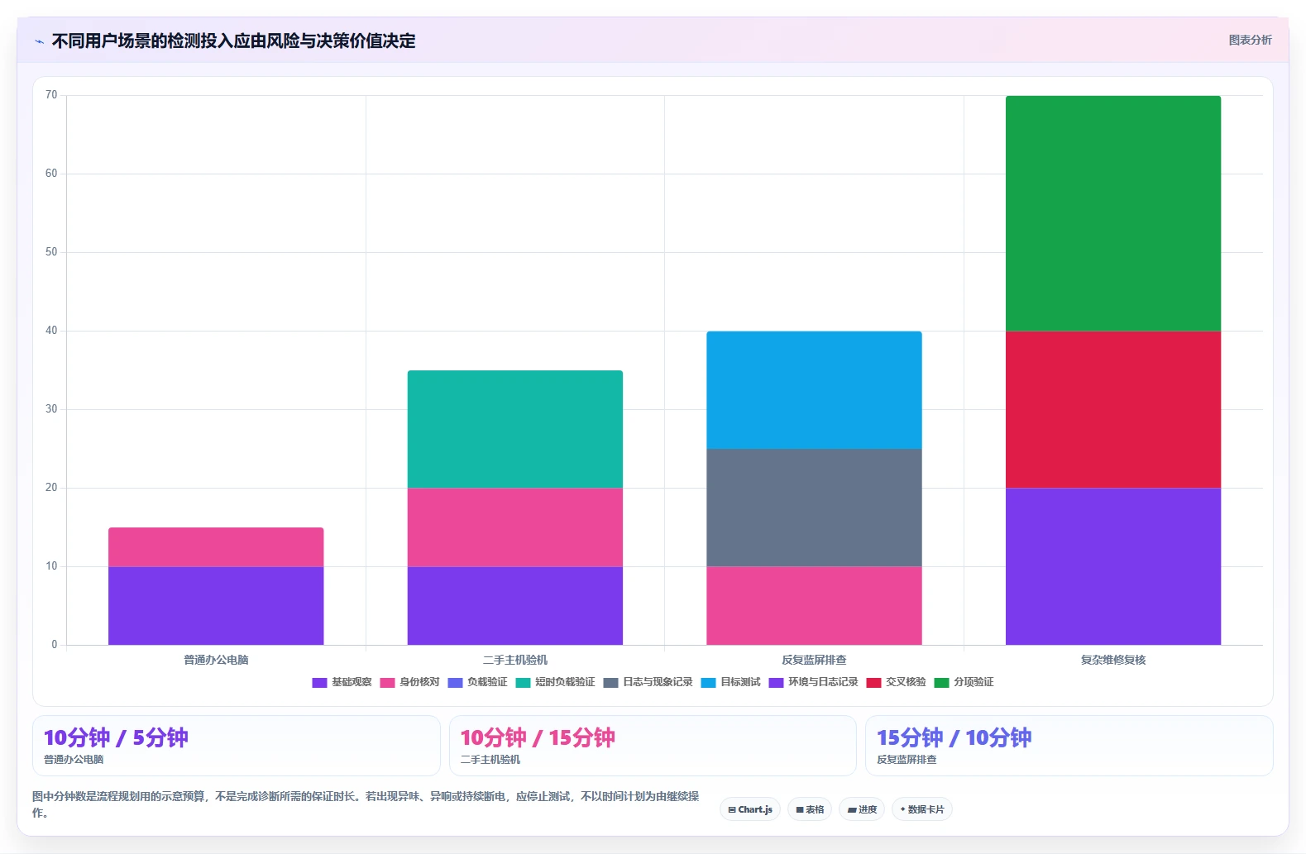The width and height of the screenshot is (1306, 854).
Task: Click the blue top segment of 反复蓝屏排查 bar
Action: [x=814, y=390]
